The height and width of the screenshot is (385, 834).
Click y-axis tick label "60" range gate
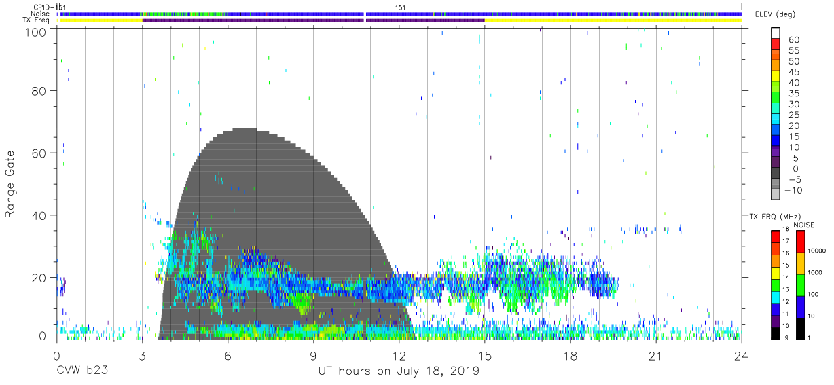(x=41, y=153)
